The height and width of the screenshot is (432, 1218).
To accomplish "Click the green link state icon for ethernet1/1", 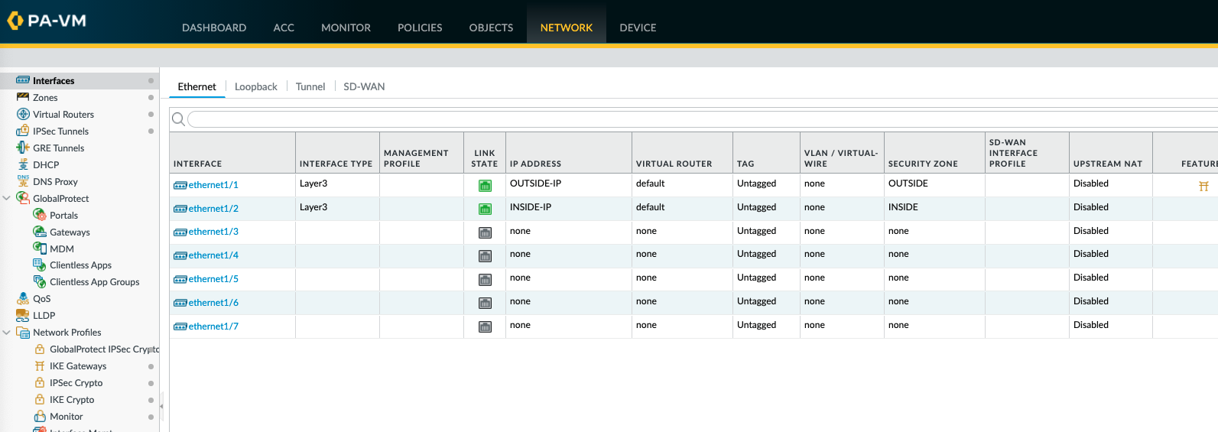I will tap(485, 185).
